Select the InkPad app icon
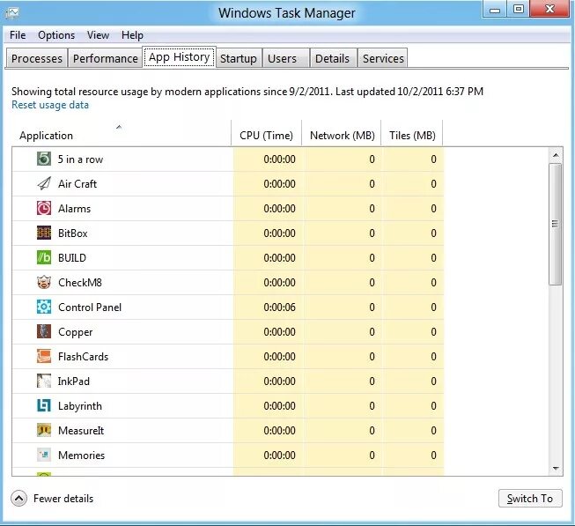The height and width of the screenshot is (526, 575). coord(44,382)
